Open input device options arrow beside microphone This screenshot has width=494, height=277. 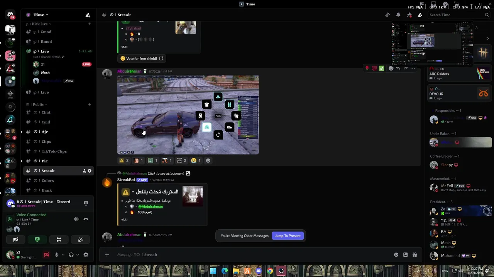pos(63,255)
